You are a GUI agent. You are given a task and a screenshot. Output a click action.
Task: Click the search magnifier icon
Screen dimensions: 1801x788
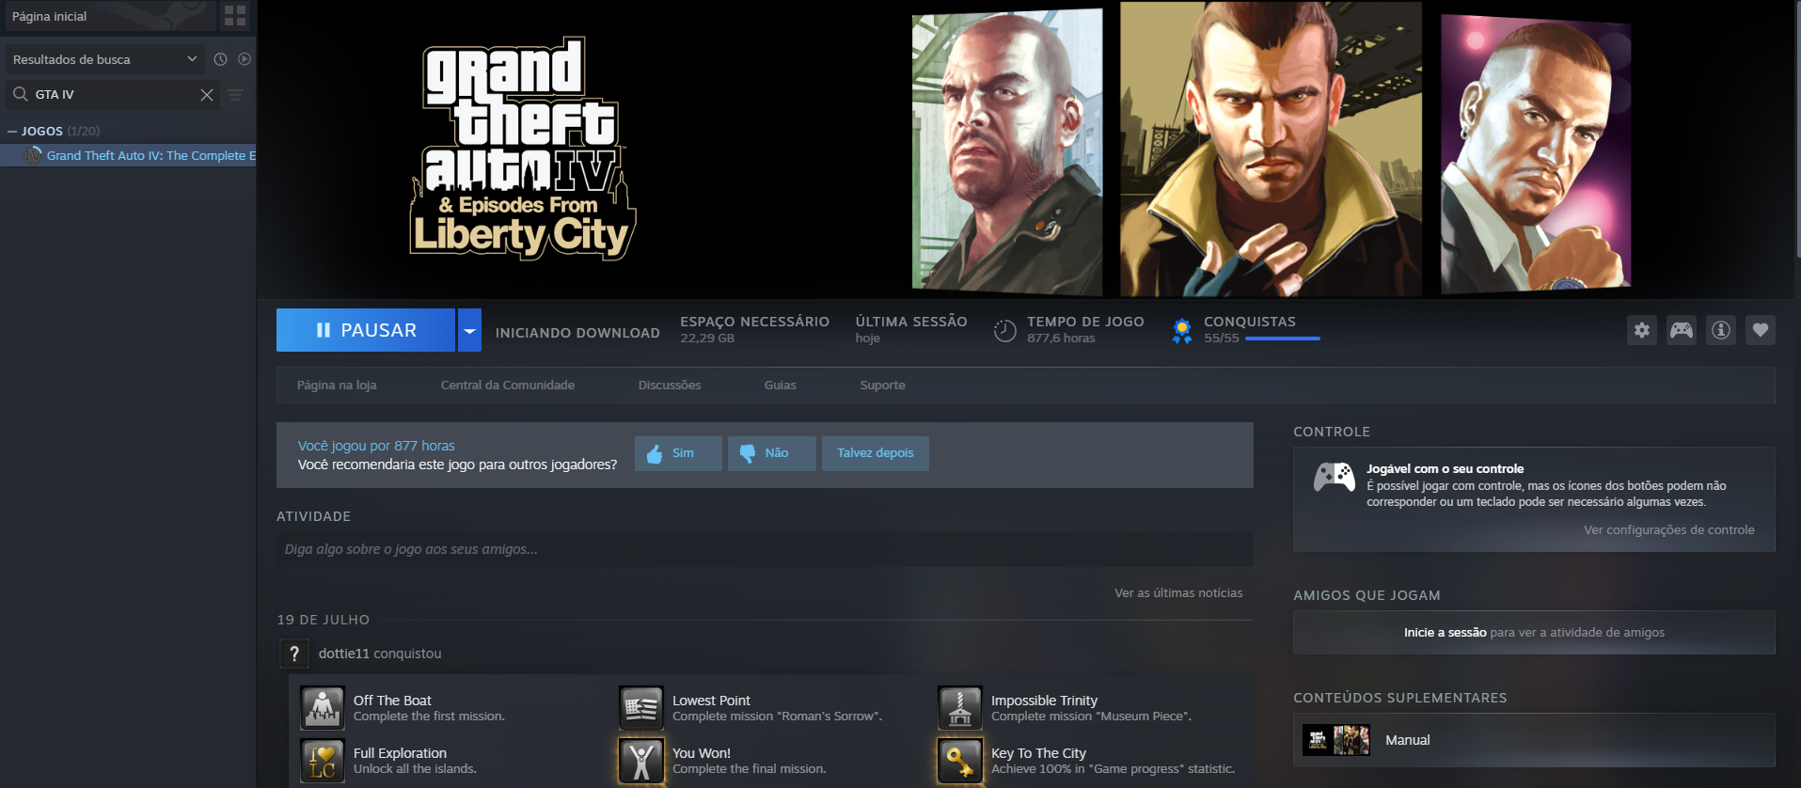20,94
